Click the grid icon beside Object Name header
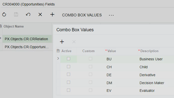 click(x=1, y=26)
